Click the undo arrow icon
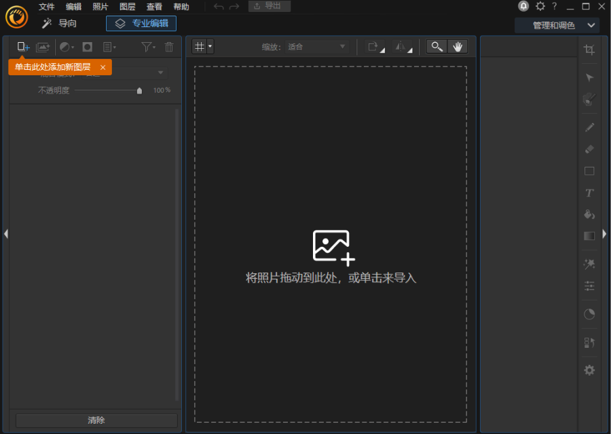 (219, 7)
